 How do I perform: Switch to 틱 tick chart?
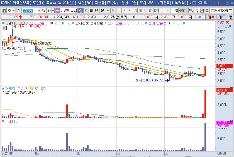[x=113, y=11]
